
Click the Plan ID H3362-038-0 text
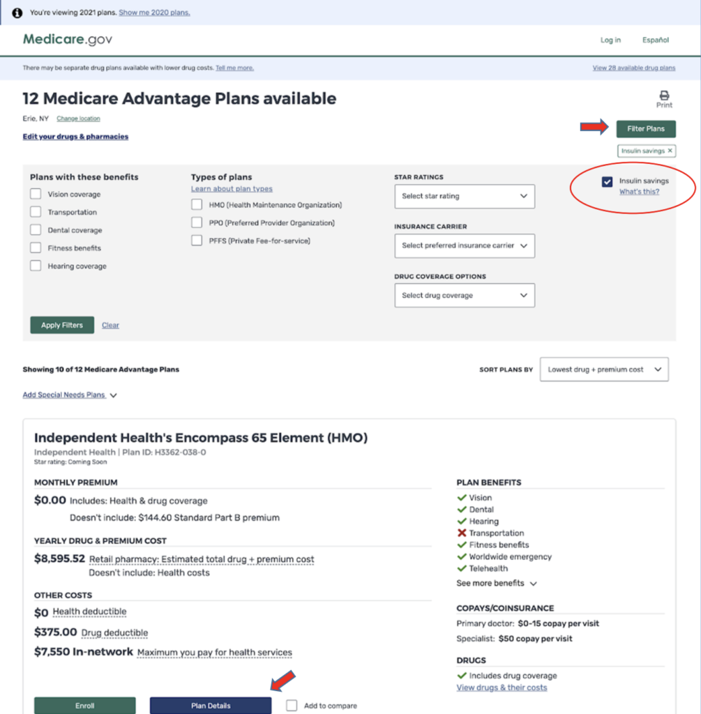(x=164, y=452)
